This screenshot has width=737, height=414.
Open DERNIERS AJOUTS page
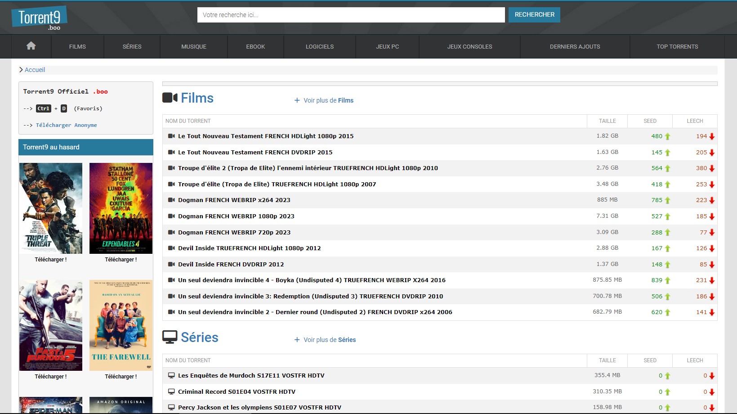[575, 46]
